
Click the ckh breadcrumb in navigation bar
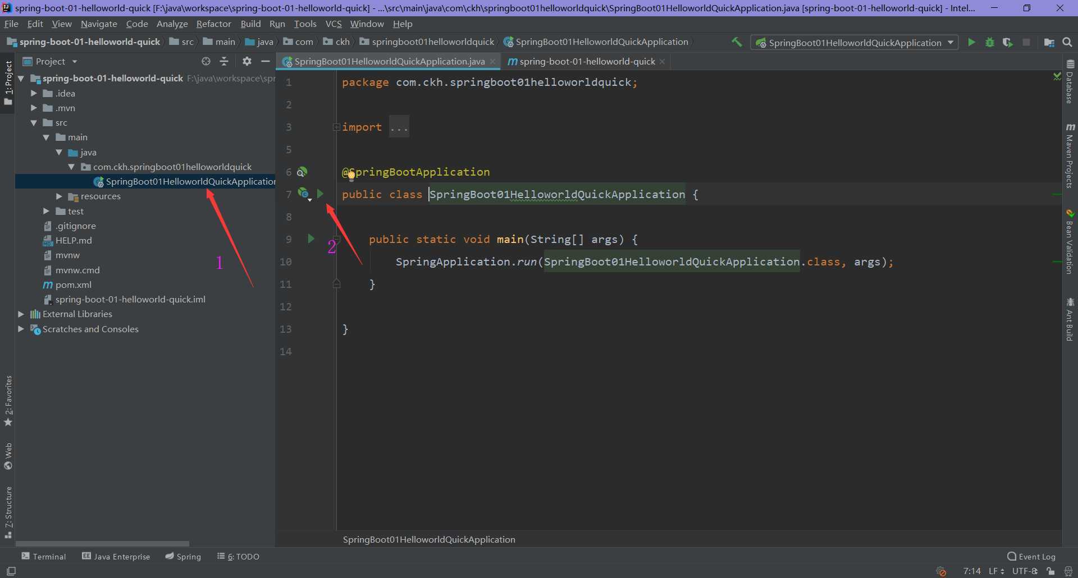point(336,42)
